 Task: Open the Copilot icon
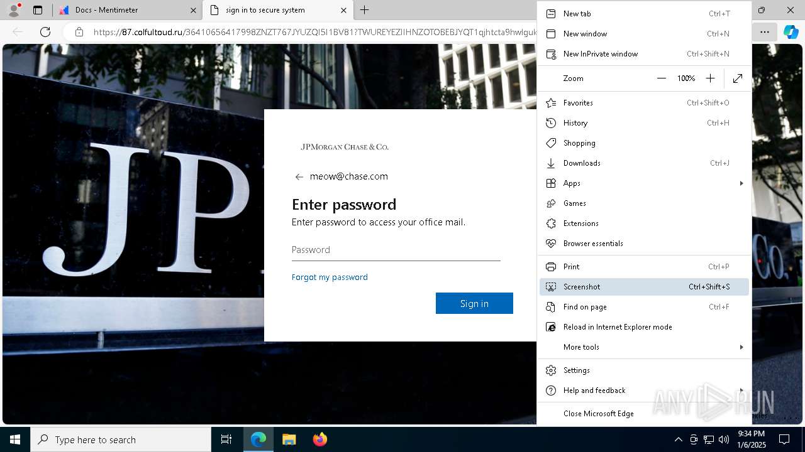[x=791, y=31]
